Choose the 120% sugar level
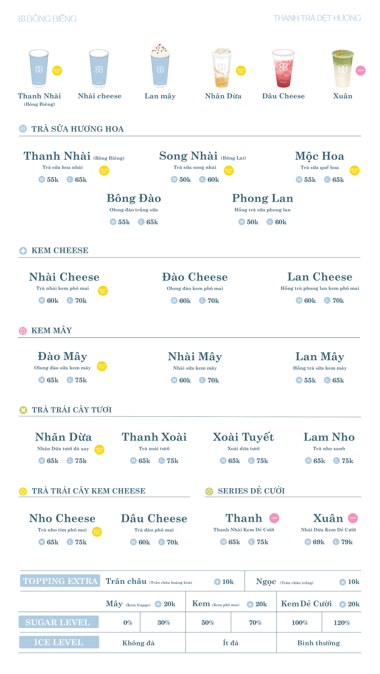Screen dimensions: 380x674 pyautogui.click(x=342, y=623)
